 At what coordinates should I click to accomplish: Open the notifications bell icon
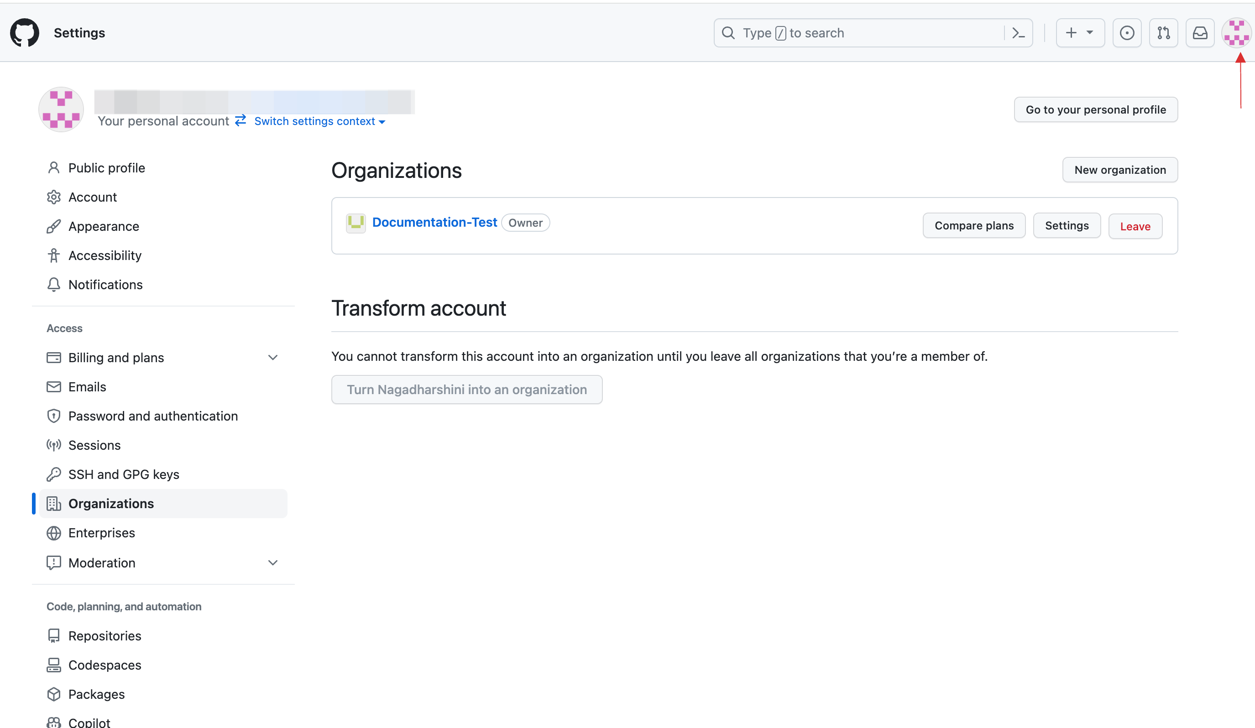tap(1200, 33)
